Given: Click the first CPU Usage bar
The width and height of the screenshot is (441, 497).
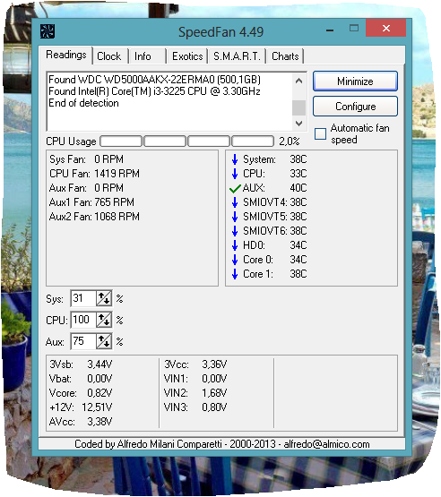Looking at the screenshot, I should coord(121,141).
